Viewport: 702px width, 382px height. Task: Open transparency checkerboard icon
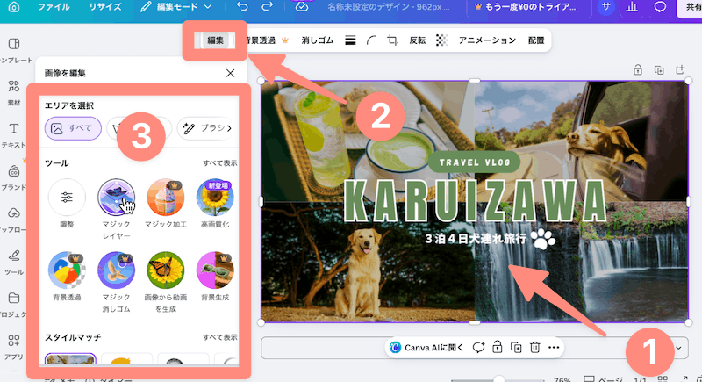pyautogui.click(x=442, y=40)
